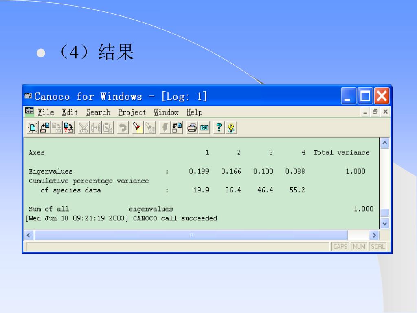This screenshot has width=417, height=313.
Task: Click the 'Axes' header label
Action: click(x=36, y=152)
